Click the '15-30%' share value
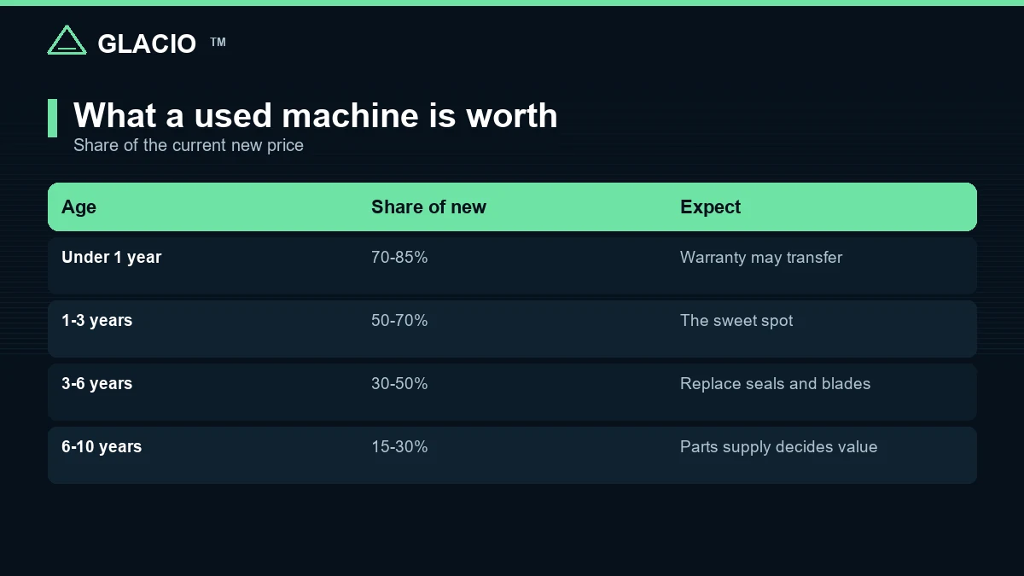 coord(399,446)
